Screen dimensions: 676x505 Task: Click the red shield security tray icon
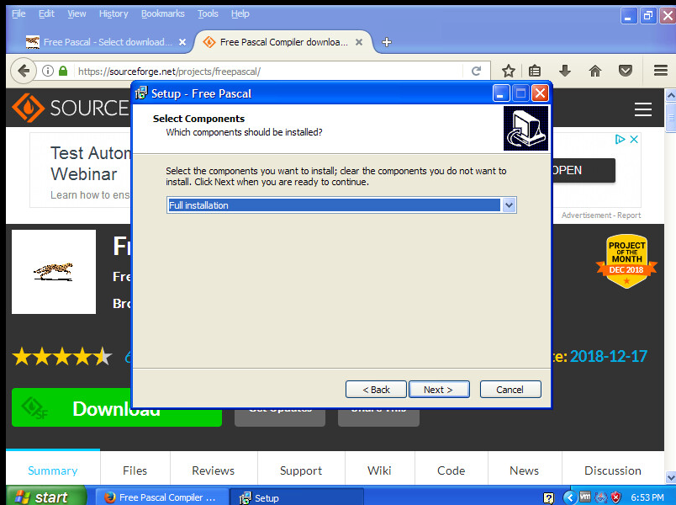click(616, 497)
